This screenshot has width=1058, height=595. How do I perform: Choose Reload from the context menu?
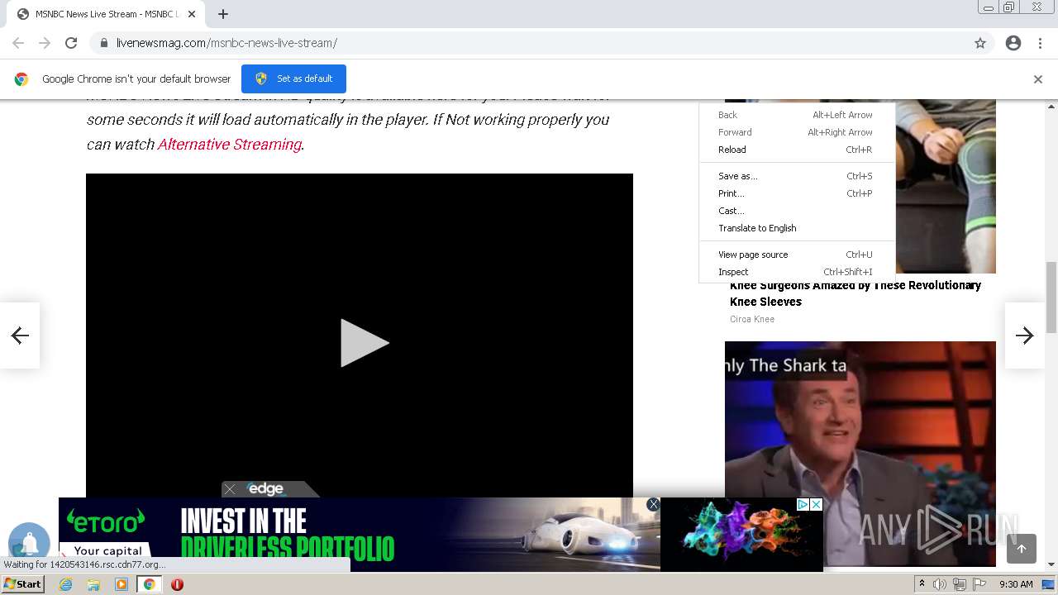click(797, 150)
